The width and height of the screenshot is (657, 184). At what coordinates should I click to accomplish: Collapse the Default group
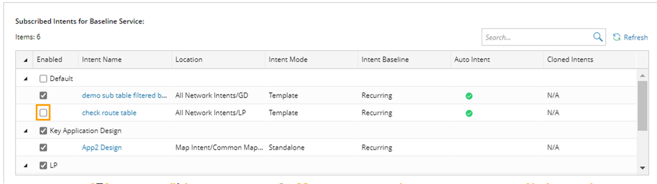(x=25, y=79)
